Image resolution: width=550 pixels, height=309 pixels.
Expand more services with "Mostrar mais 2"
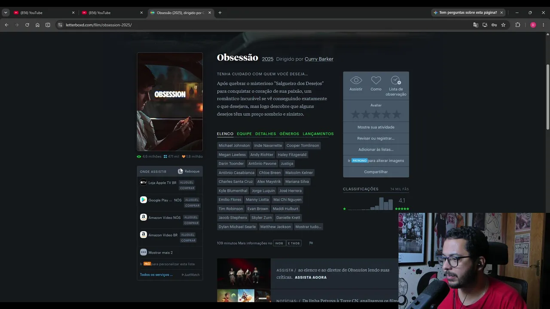pyautogui.click(x=160, y=252)
